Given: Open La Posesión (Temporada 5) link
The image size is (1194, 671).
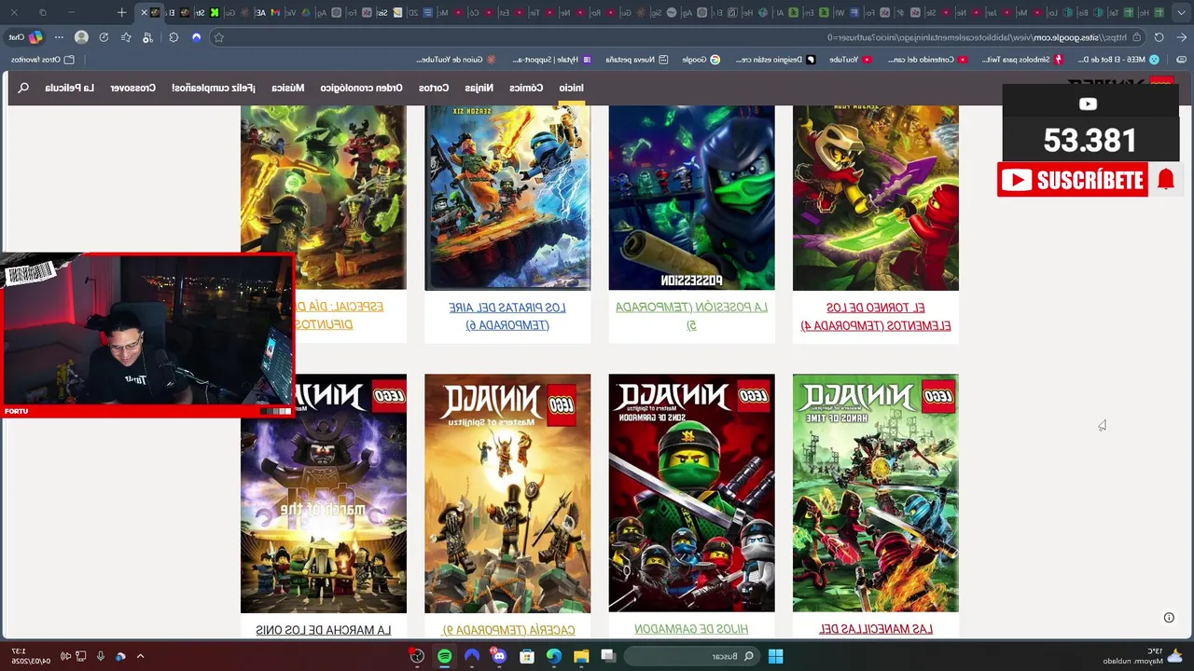Looking at the screenshot, I should pyautogui.click(x=692, y=316).
